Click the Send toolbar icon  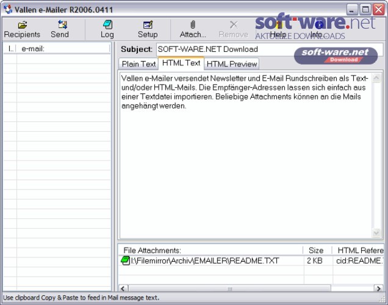click(62, 25)
